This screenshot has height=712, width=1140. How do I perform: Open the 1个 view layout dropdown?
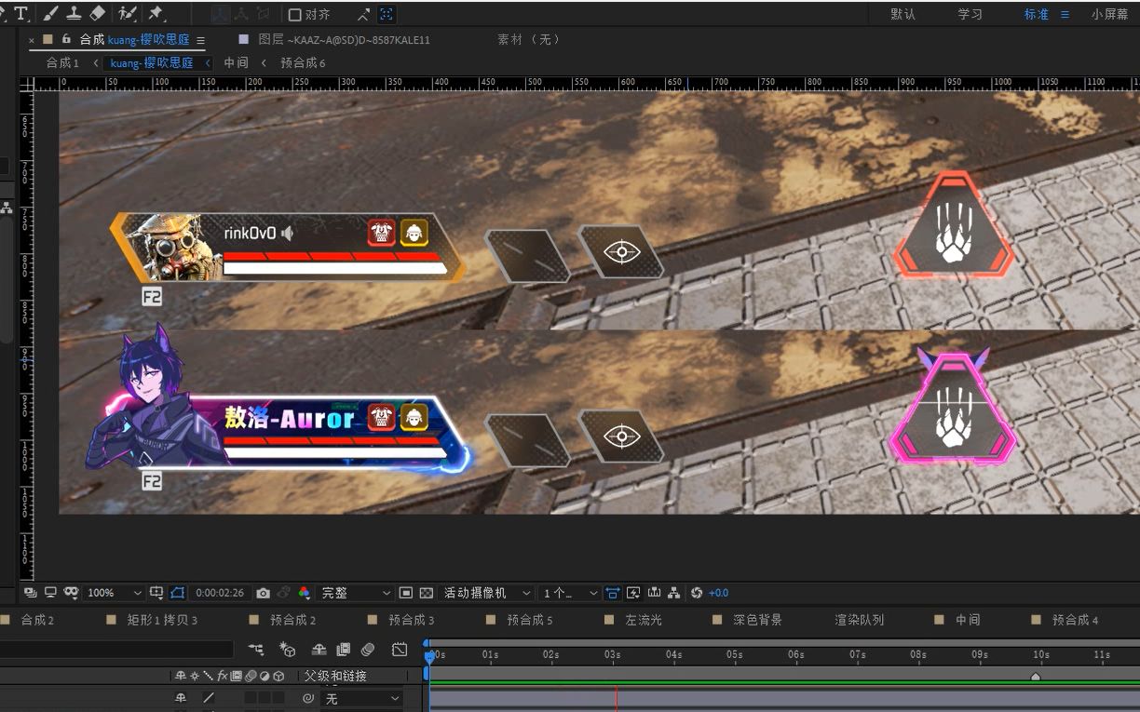(569, 593)
